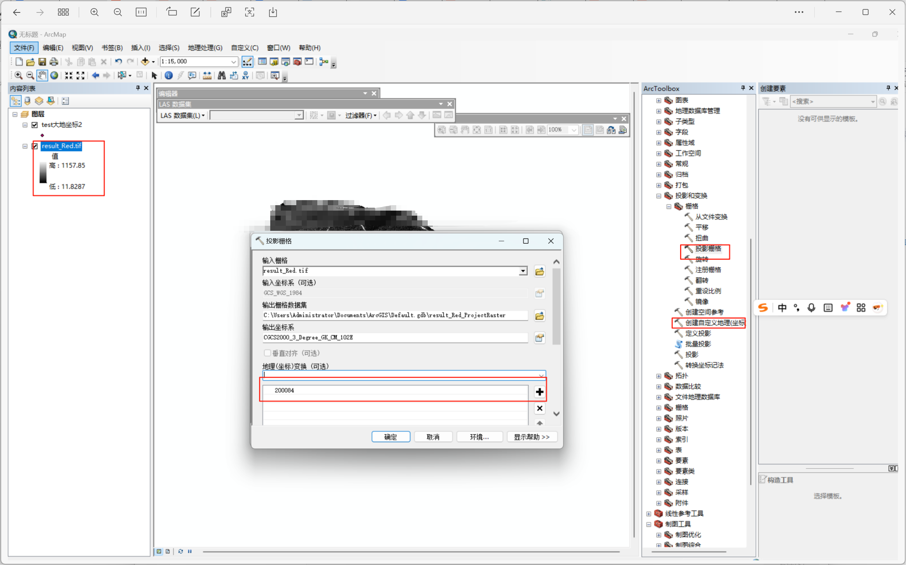Add transformation with the plus button
Viewport: 906px width, 565px height.
coord(539,392)
